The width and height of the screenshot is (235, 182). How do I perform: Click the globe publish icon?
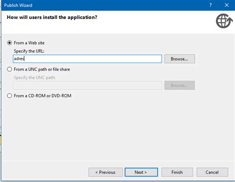click(x=225, y=21)
